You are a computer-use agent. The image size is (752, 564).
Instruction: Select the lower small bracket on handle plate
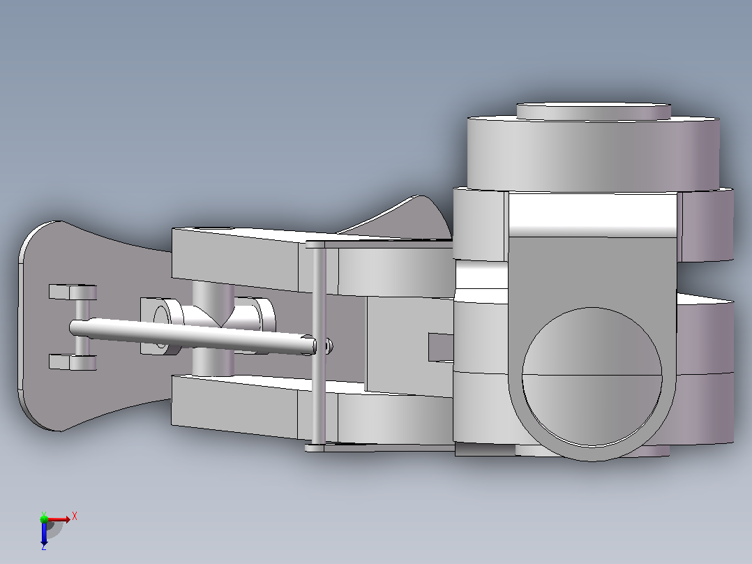pos(73,362)
